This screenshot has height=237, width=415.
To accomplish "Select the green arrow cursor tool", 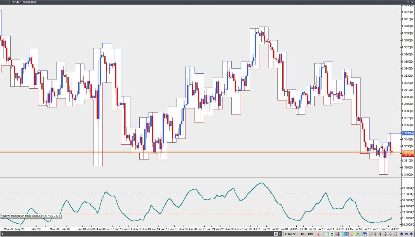I will tap(357, 234).
